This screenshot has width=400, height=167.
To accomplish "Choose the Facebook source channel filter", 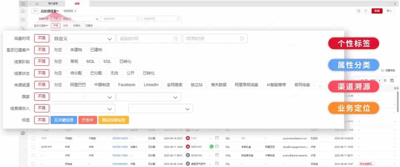I will (127, 85).
